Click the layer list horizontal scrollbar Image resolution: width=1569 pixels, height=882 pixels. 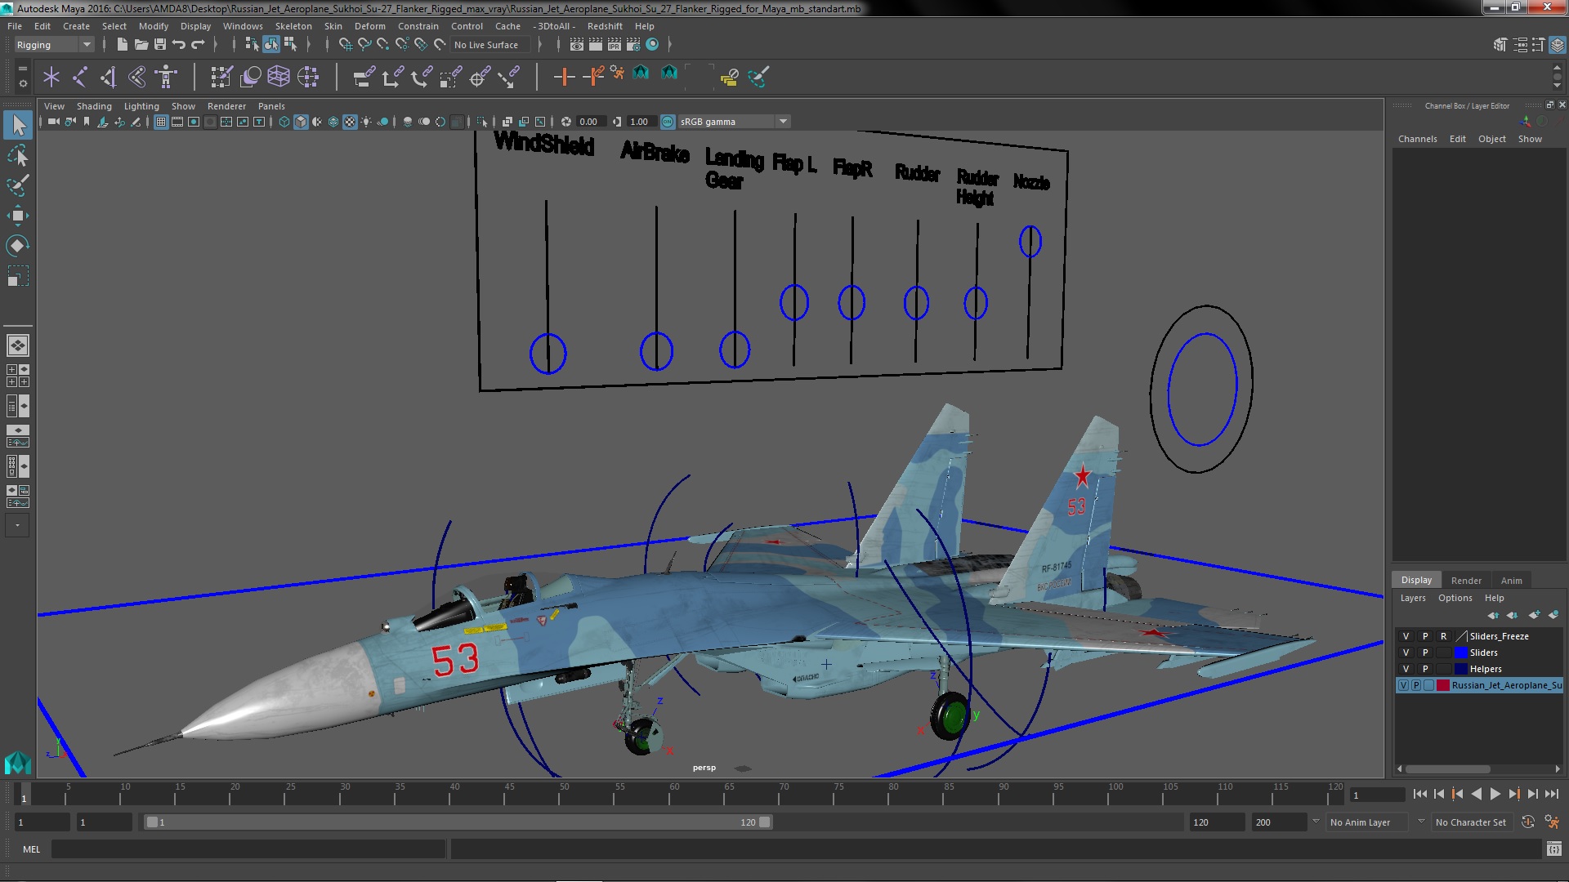coord(1447,769)
